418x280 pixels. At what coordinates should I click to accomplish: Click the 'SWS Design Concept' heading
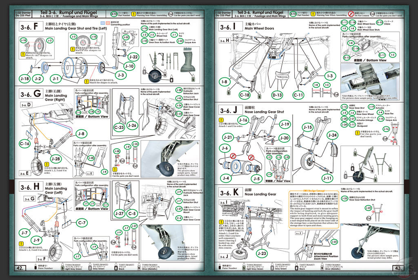point(314,191)
